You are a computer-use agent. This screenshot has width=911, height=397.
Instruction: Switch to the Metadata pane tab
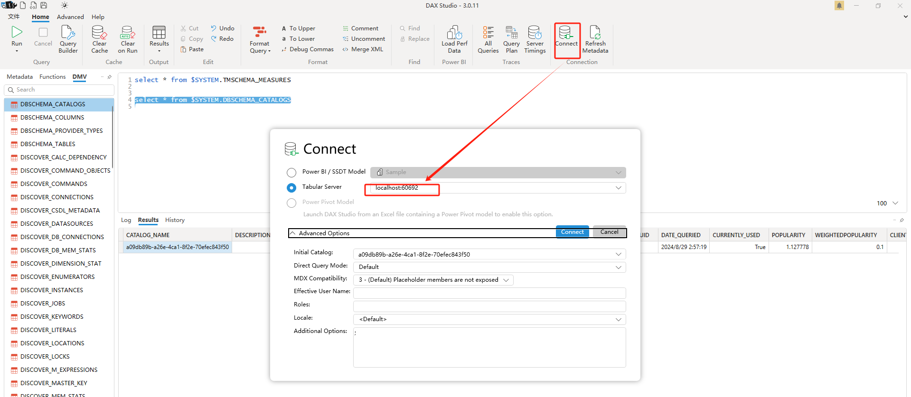[19, 77]
